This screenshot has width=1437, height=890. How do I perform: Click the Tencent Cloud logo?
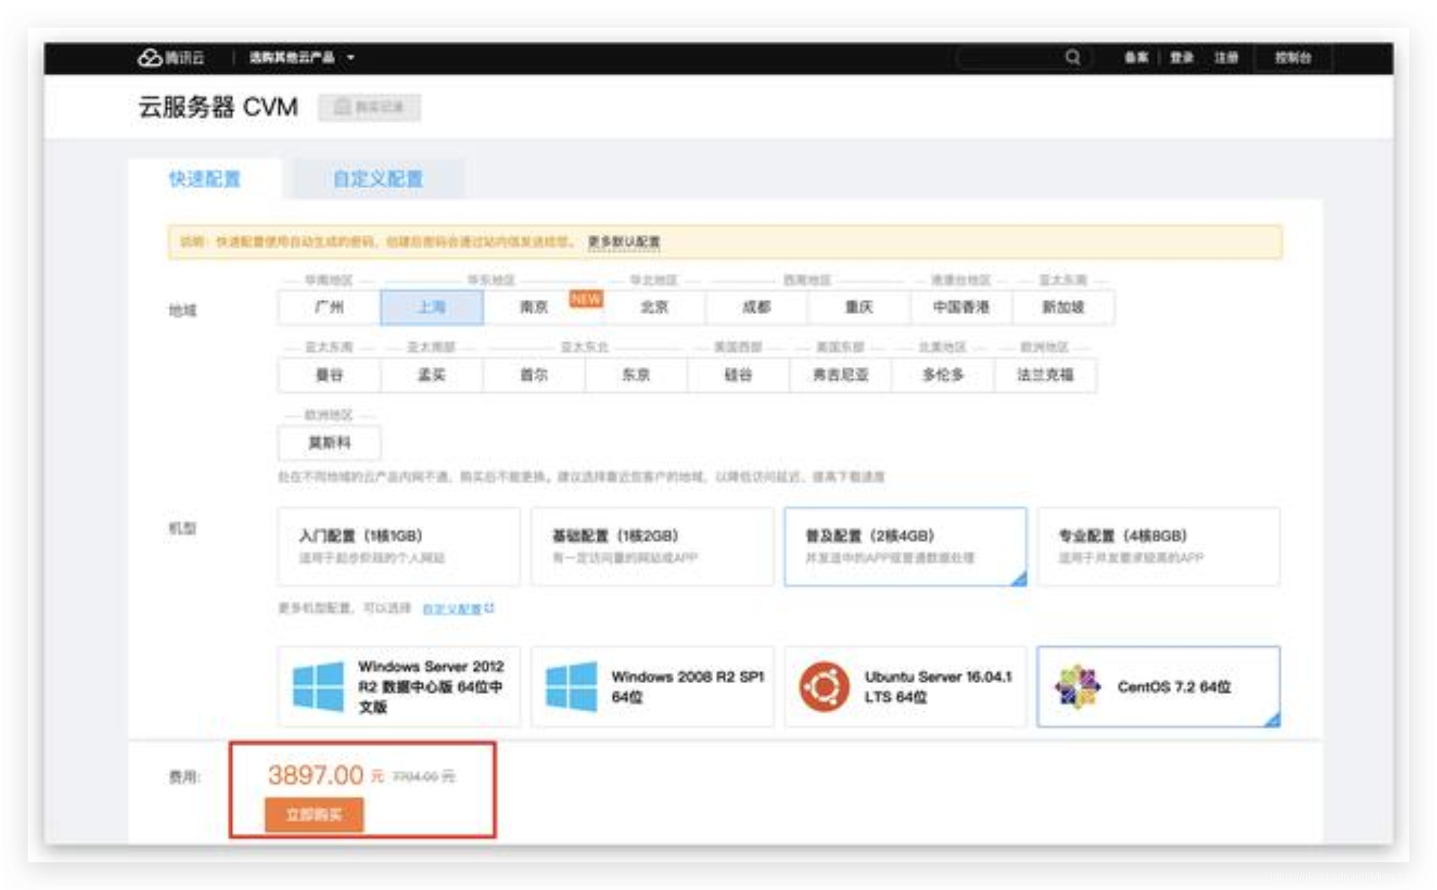[170, 57]
